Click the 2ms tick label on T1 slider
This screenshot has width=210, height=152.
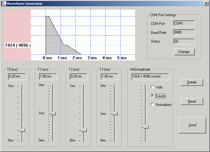point(41,85)
